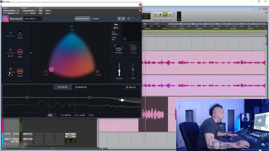This screenshot has width=269, height=151.
Task: Click the Level slider handle
Action: coord(133,69)
